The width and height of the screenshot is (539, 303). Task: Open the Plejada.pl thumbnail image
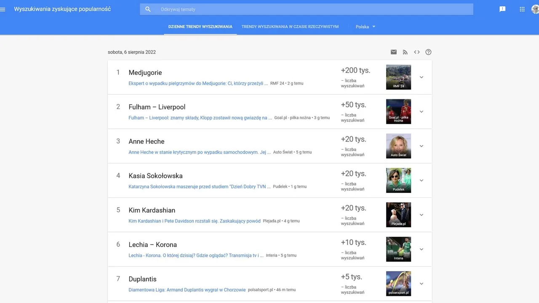point(398,215)
